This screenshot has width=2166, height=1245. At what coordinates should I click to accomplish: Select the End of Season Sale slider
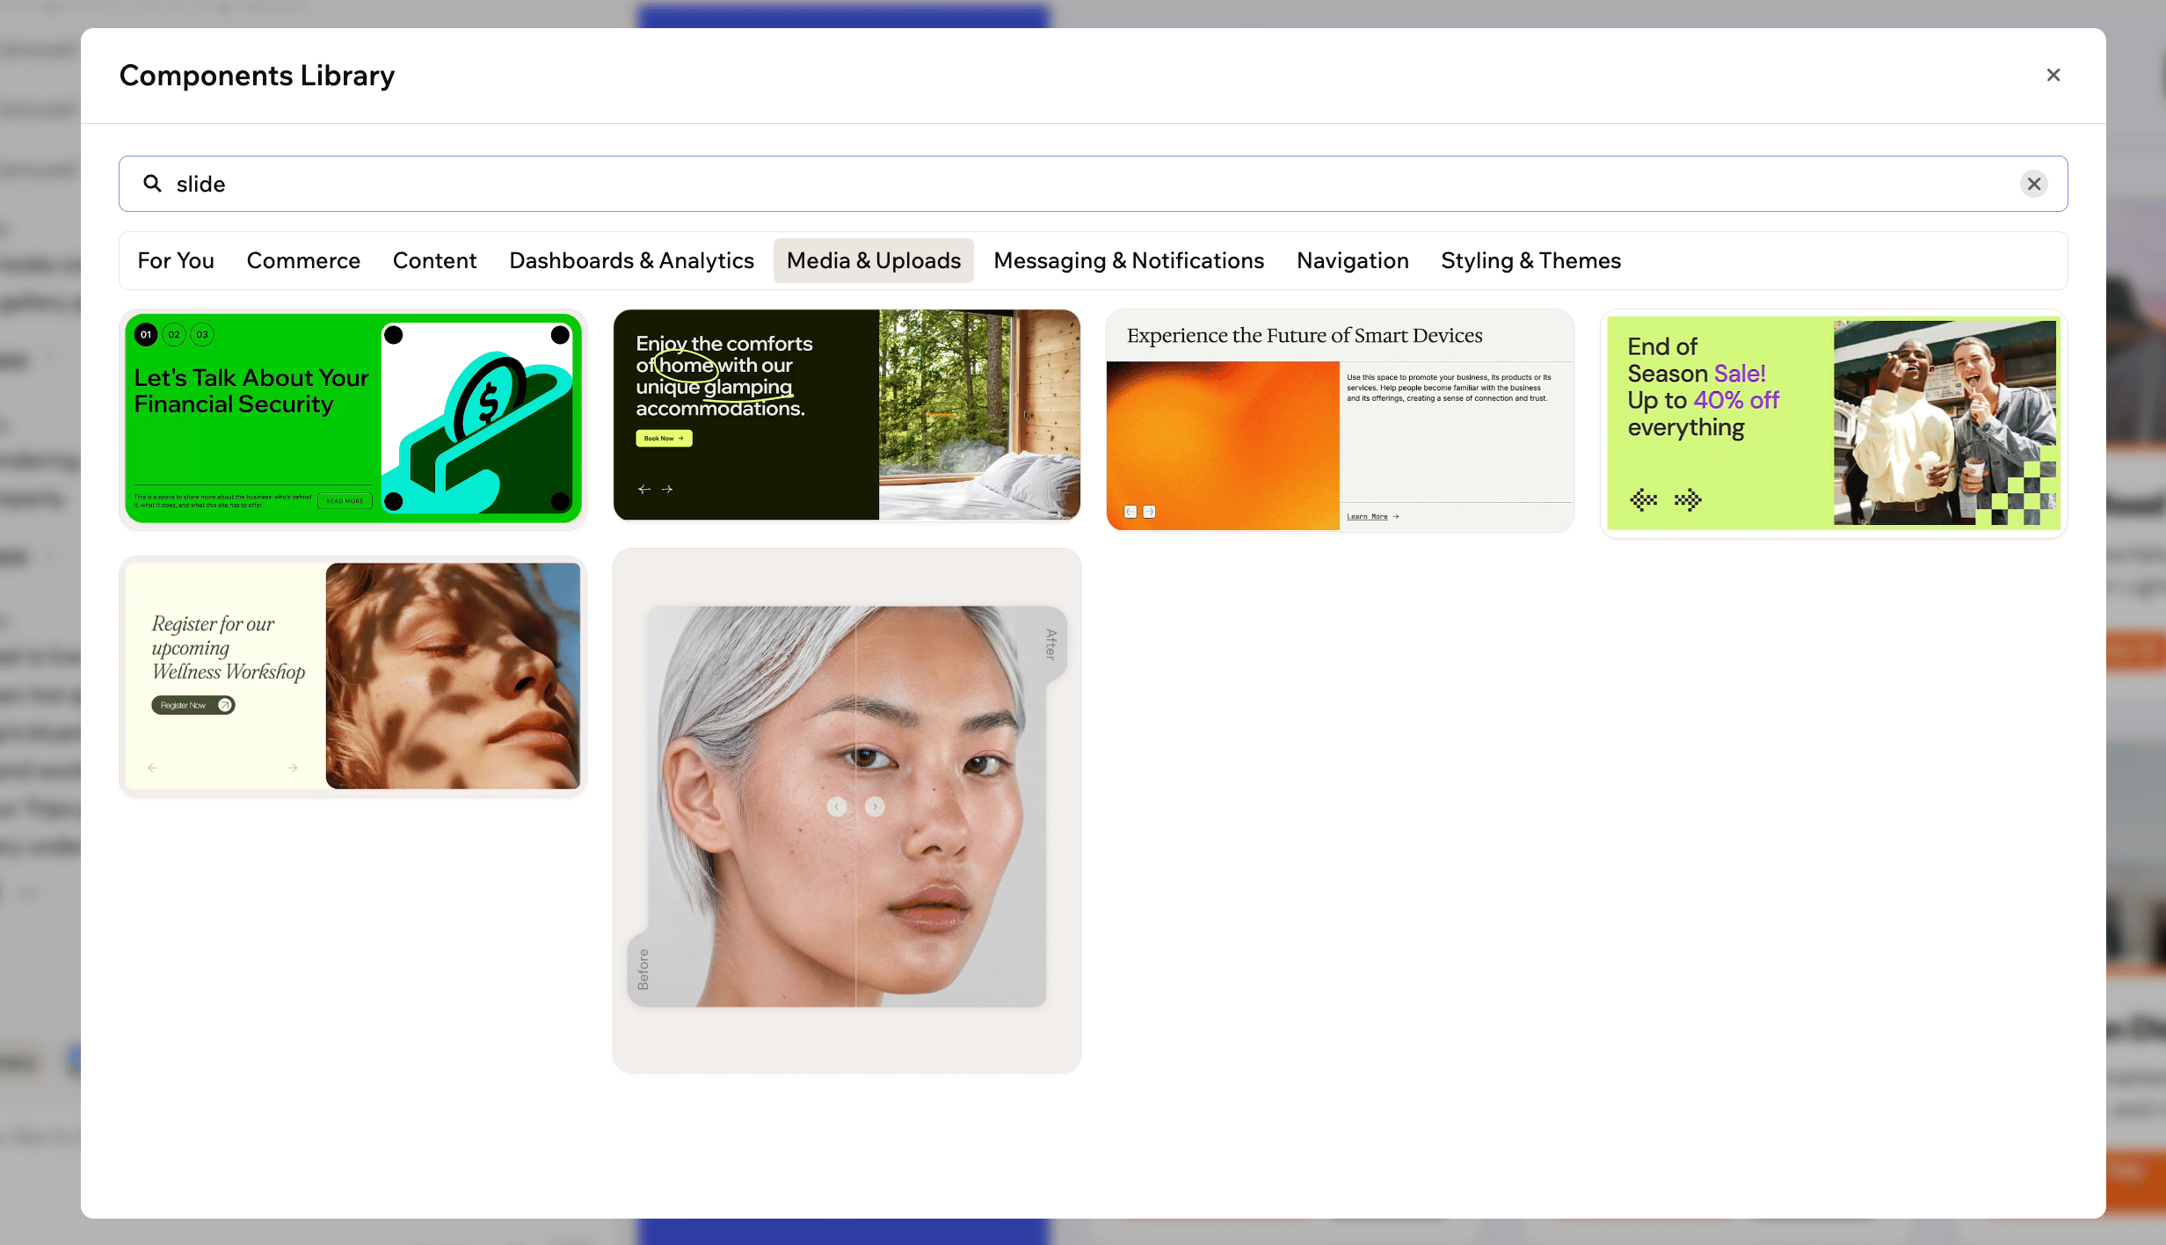tap(1834, 423)
